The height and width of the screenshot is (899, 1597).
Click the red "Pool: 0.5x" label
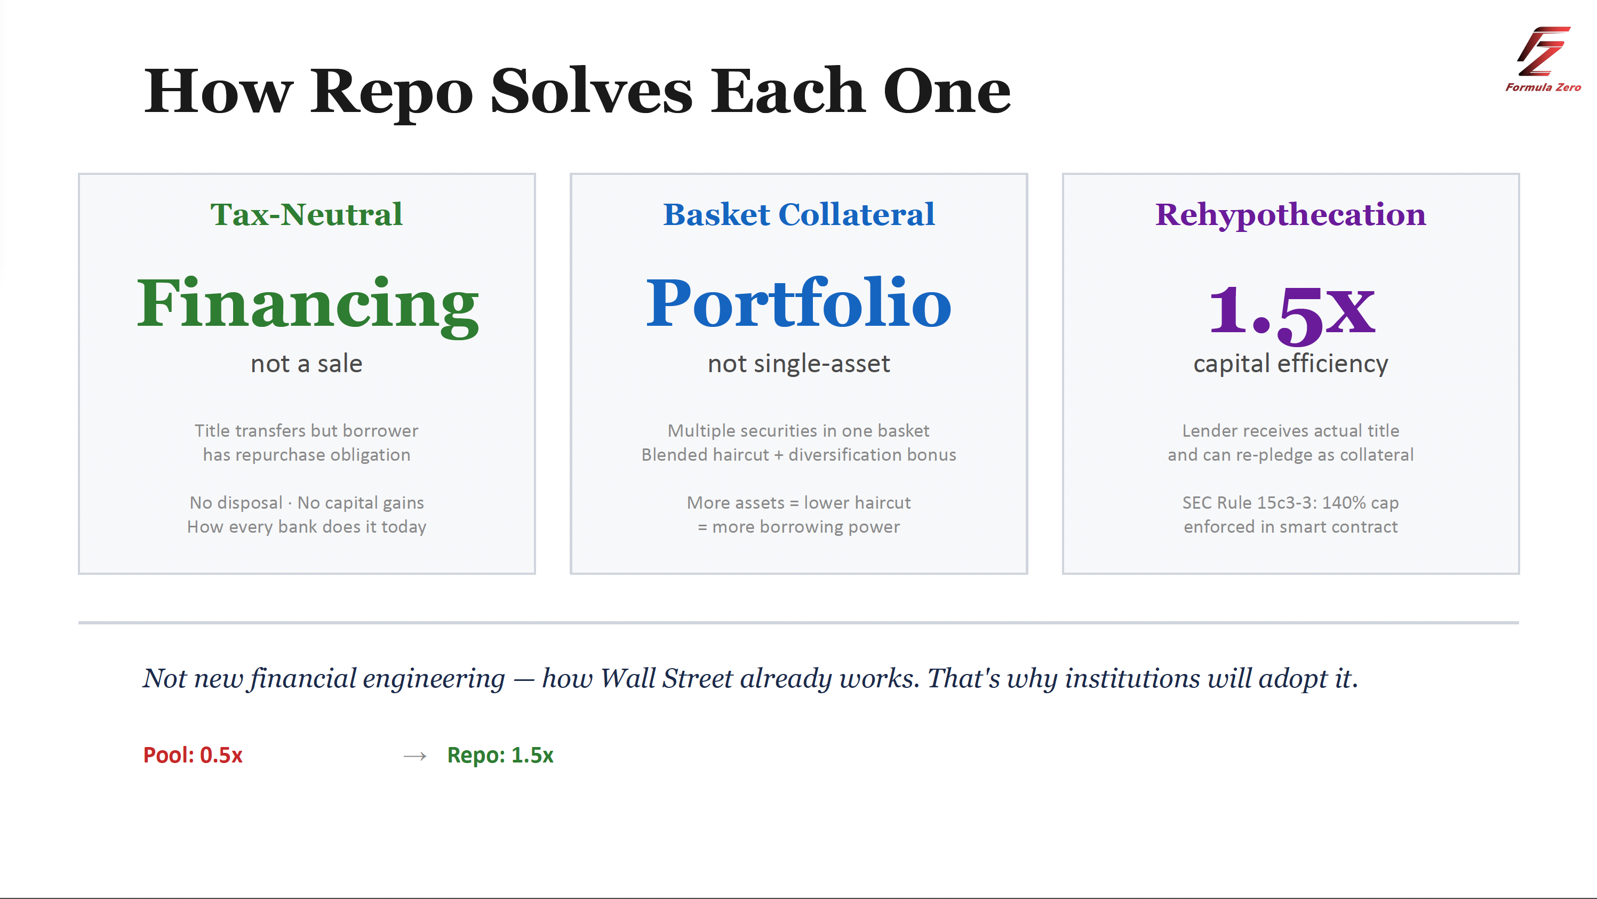(x=193, y=755)
